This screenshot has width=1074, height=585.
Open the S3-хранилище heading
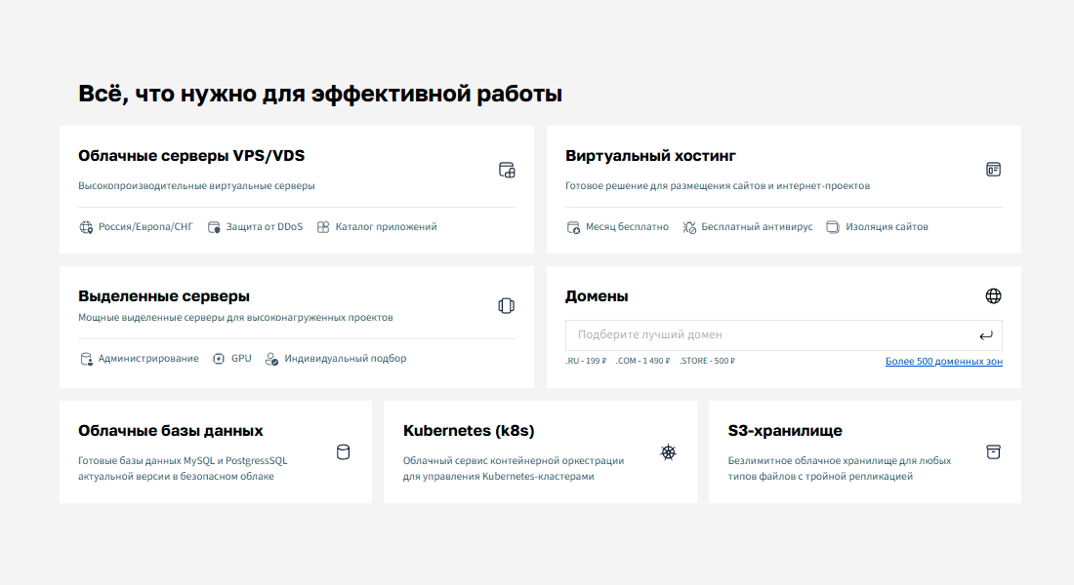click(785, 431)
